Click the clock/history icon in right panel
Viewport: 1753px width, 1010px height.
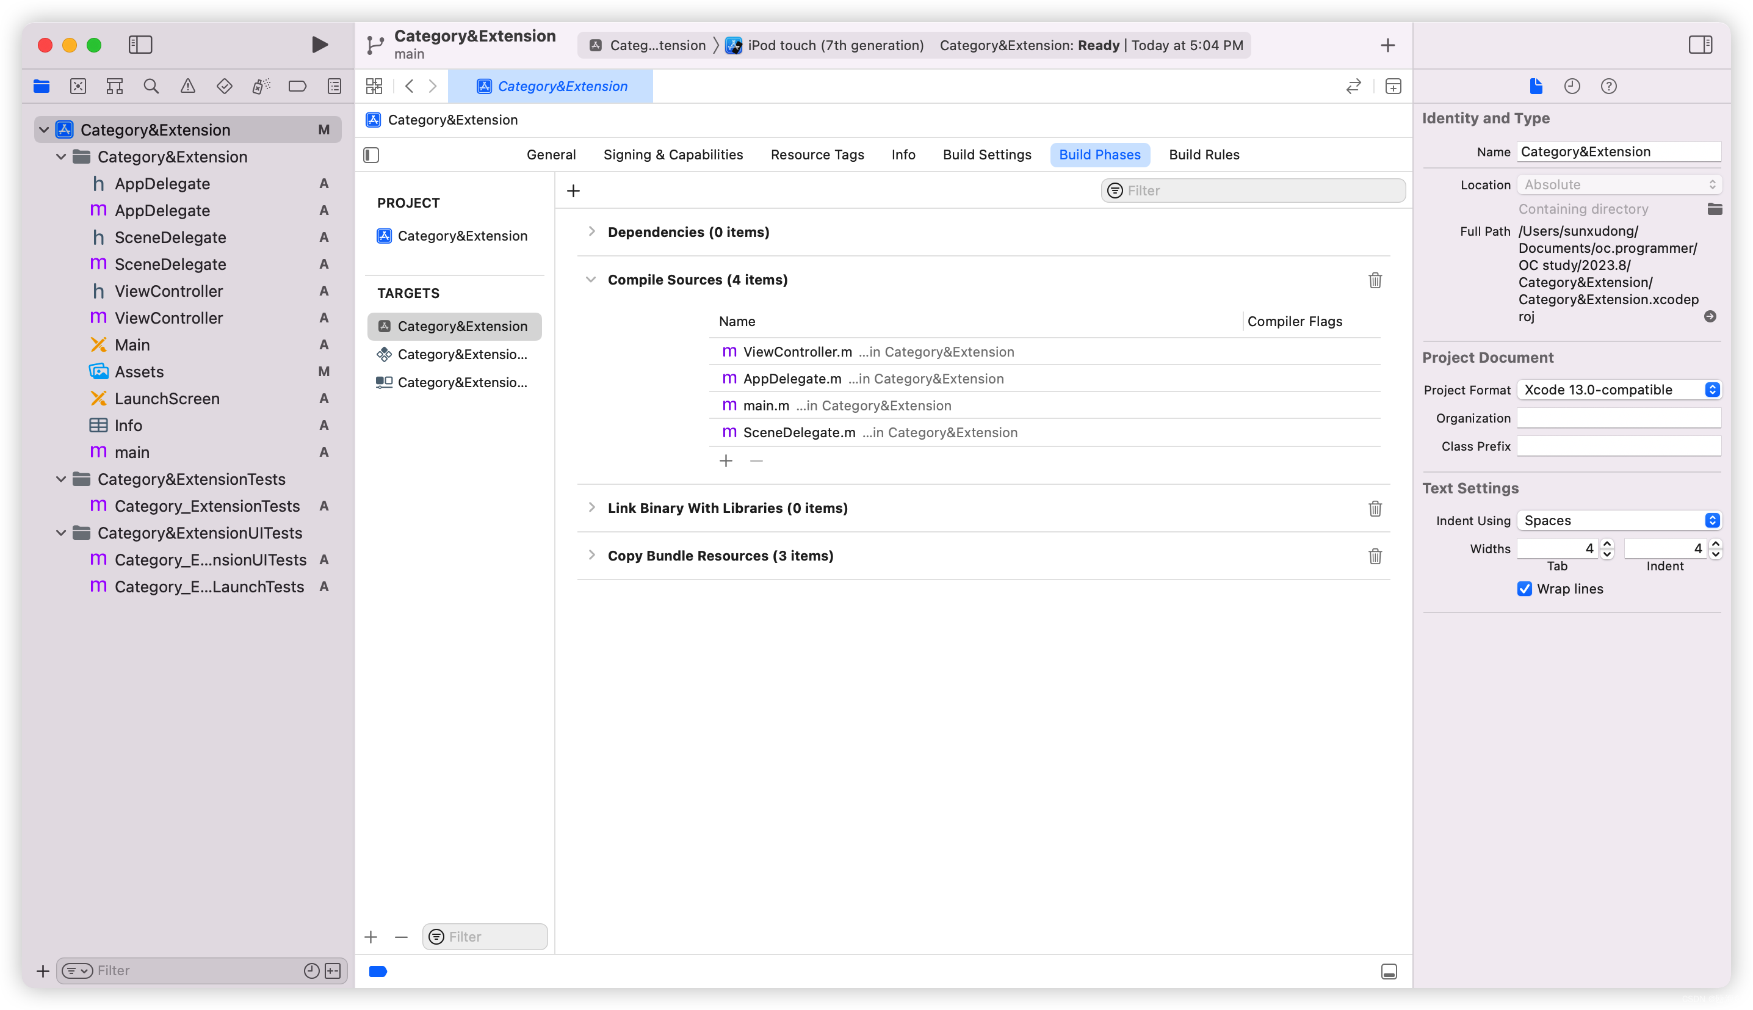point(1572,85)
